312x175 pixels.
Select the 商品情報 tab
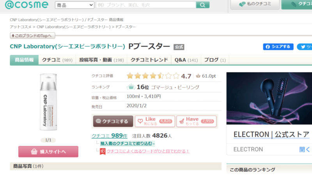pos(24,60)
